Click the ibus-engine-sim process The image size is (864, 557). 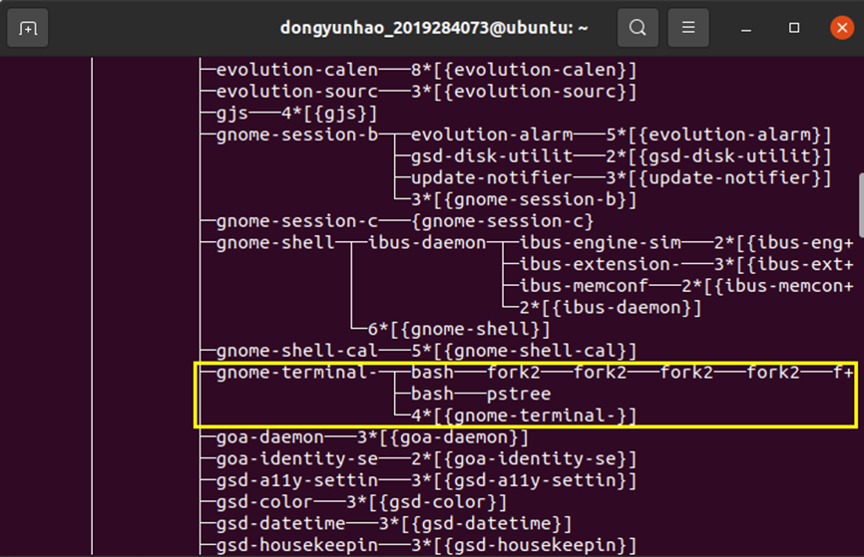point(600,243)
